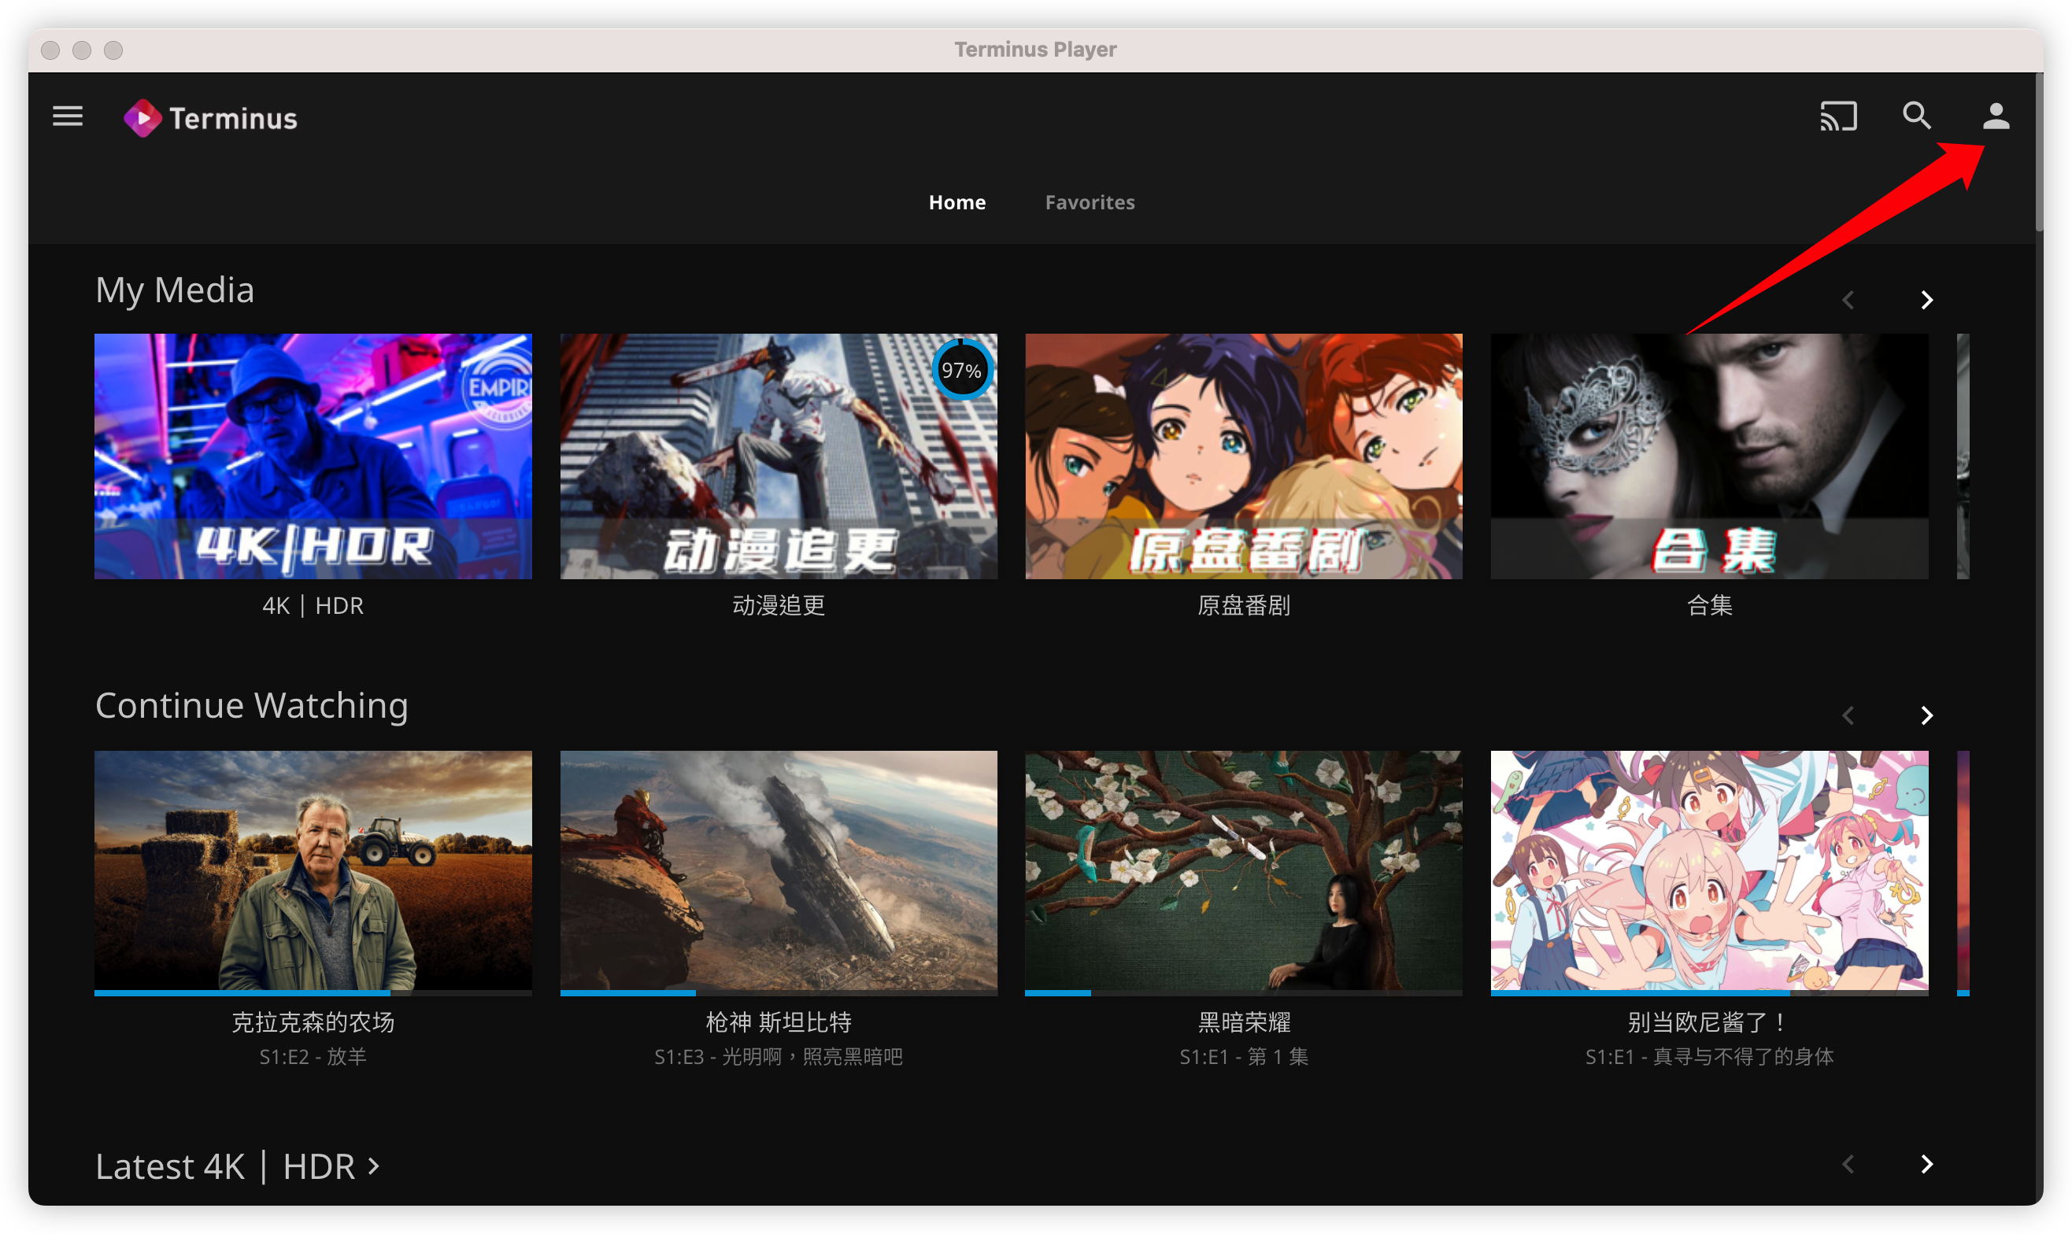This screenshot has height=1234, width=2072.
Task: Open the cast to device icon
Action: [x=1838, y=116]
